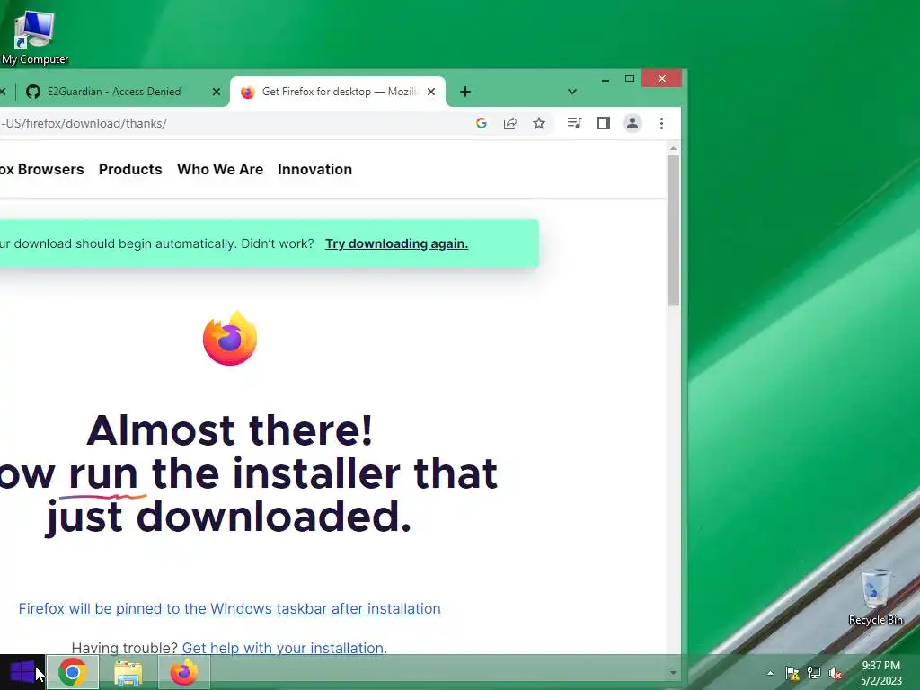Open Firefox pinned to taskbar info link
920x690 pixels.
(x=229, y=608)
